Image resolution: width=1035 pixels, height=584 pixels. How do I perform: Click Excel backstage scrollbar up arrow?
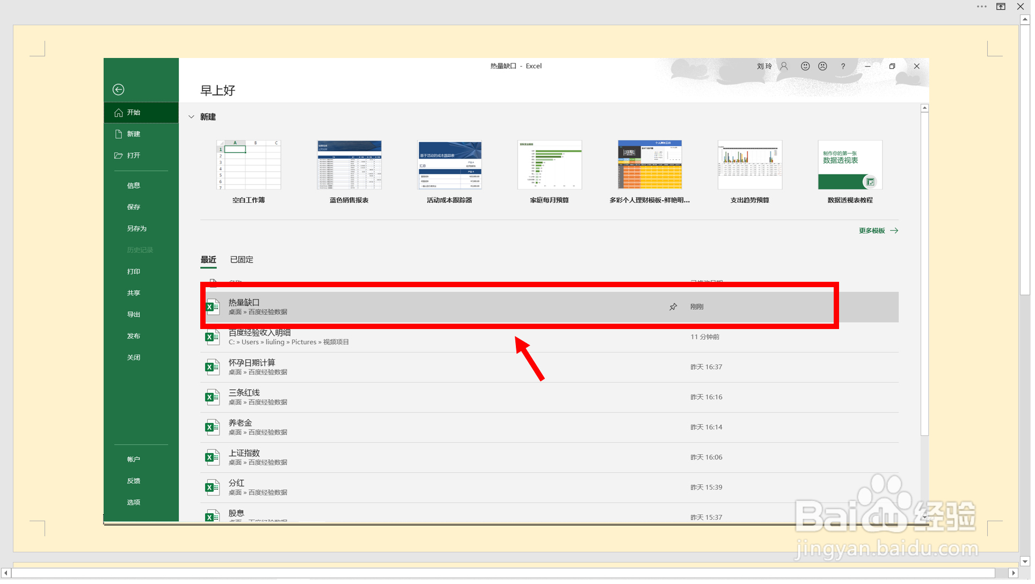click(x=924, y=108)
